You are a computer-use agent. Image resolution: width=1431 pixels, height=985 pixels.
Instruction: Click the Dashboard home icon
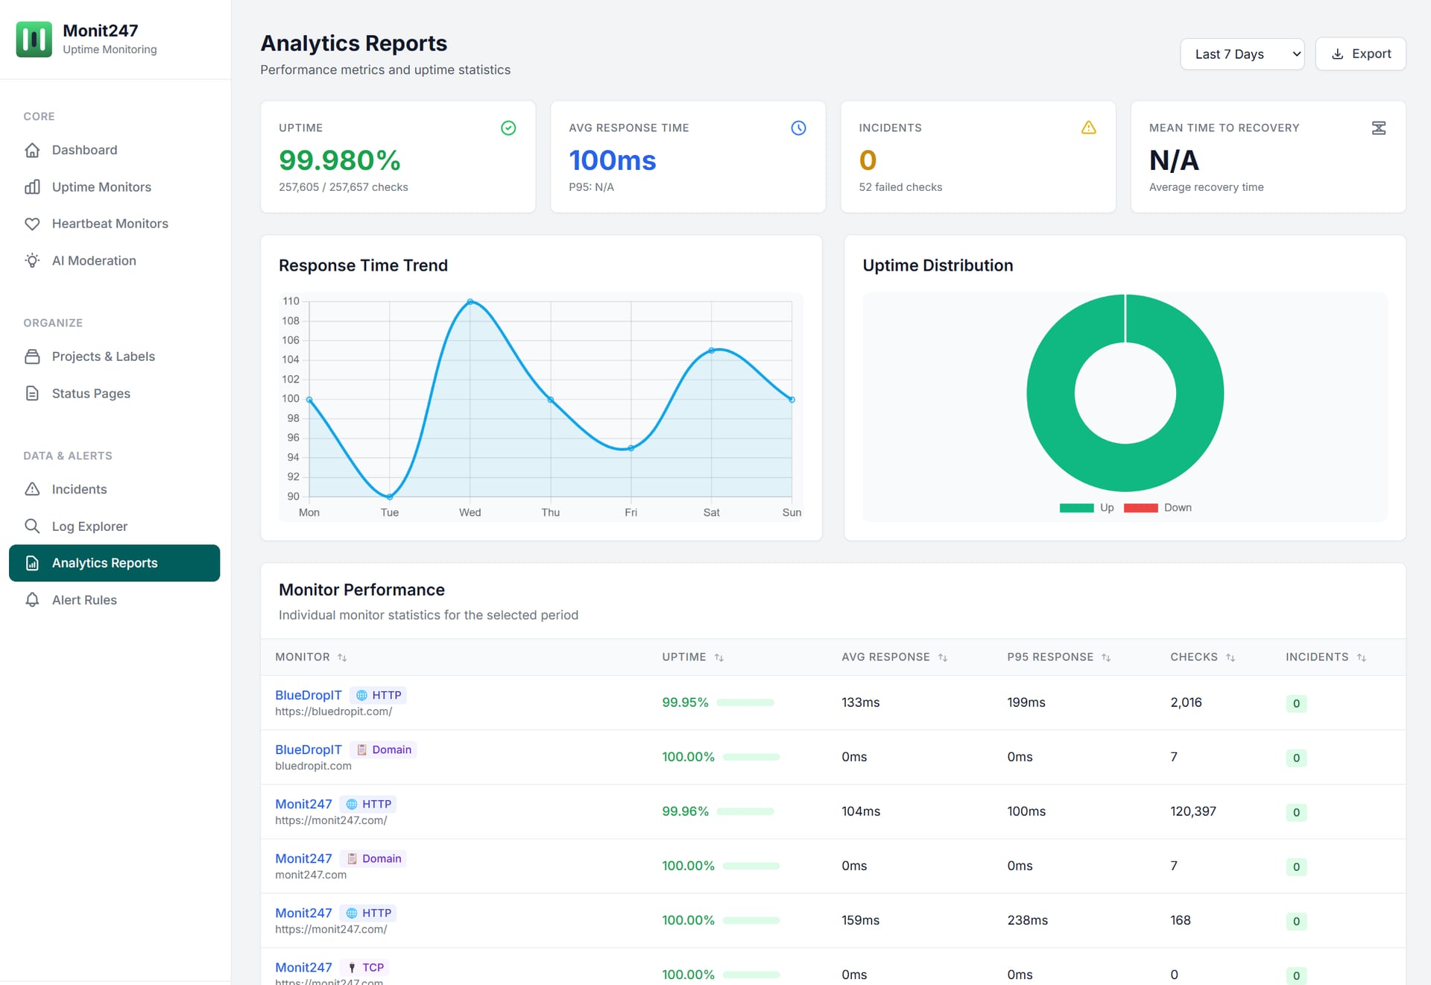click(x=32, y=150)
